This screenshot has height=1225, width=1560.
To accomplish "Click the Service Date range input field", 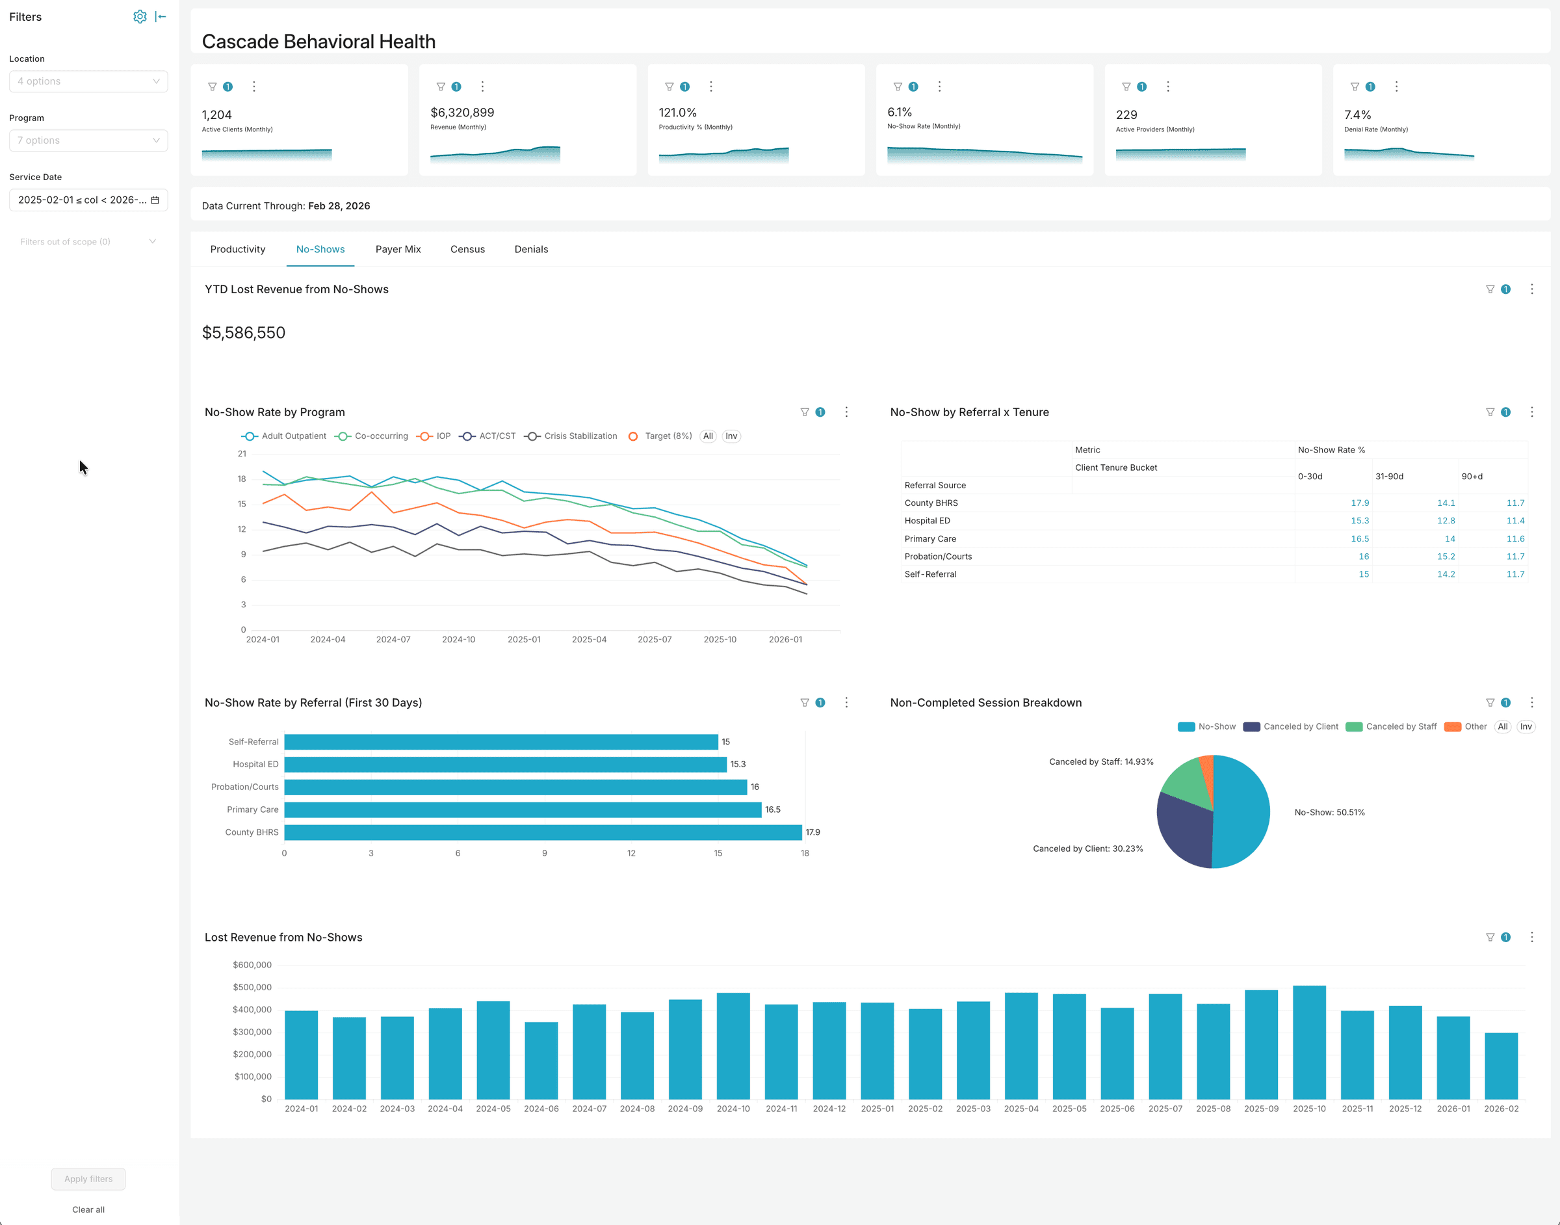I will click(88, 200).
